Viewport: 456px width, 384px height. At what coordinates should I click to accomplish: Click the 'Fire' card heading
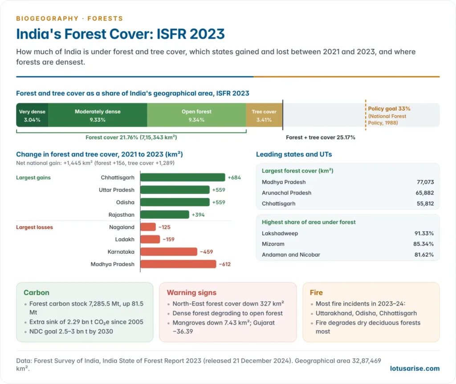[x=316, y=292]
